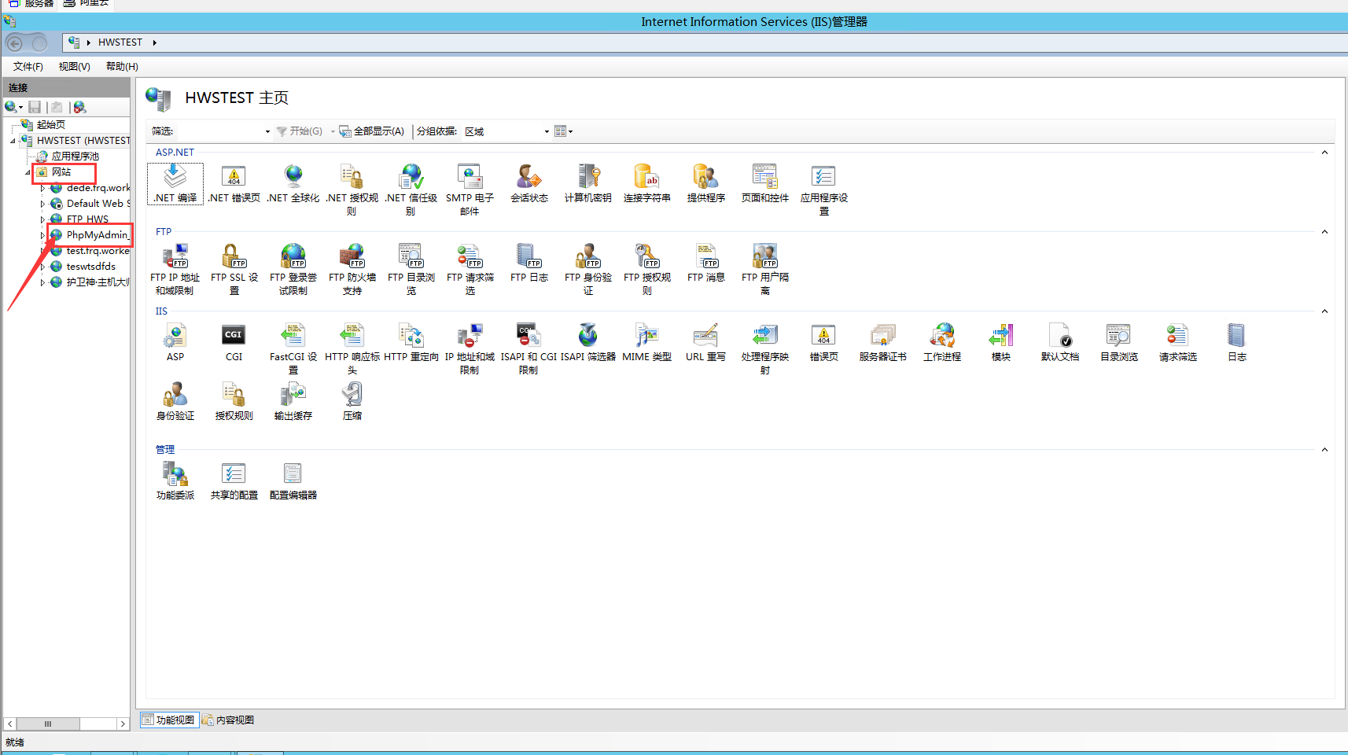Open the 帮助(H) menu
The height and width of the screenshot is (755, 1348).
click(122, 67)
